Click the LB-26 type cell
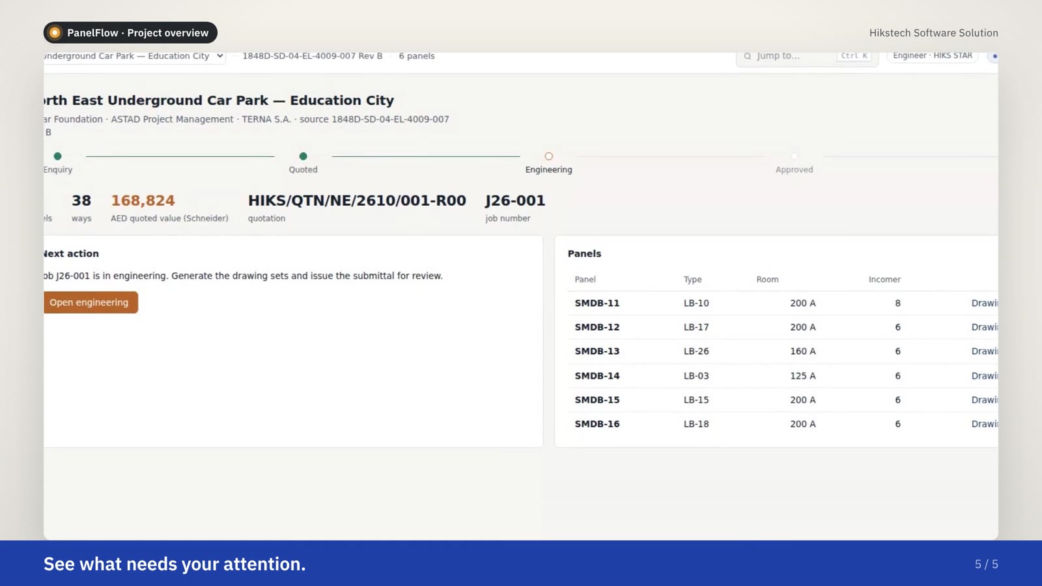This screenshot has height=586, width=1042. click(x=696, y=351)
